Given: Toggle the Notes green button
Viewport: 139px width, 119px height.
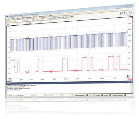Looking at the screenshot, I should pos(110,95).
